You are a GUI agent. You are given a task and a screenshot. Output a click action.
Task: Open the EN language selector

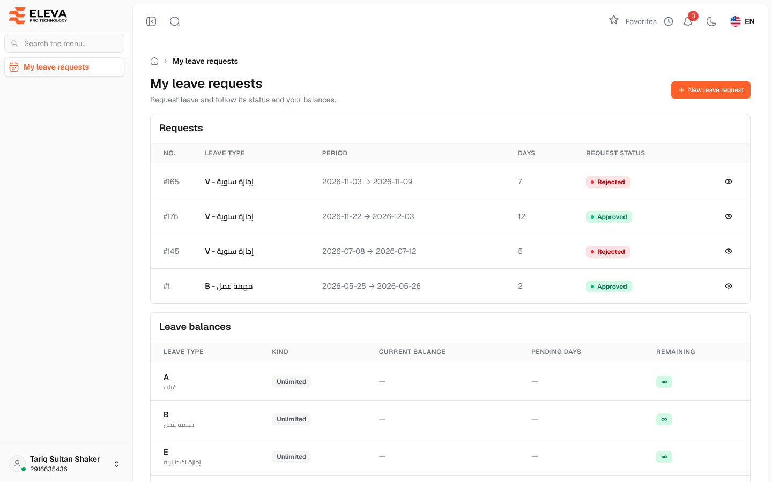click(743, 21)
